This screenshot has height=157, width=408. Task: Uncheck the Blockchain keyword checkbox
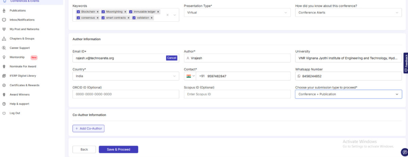coord(79,12)
